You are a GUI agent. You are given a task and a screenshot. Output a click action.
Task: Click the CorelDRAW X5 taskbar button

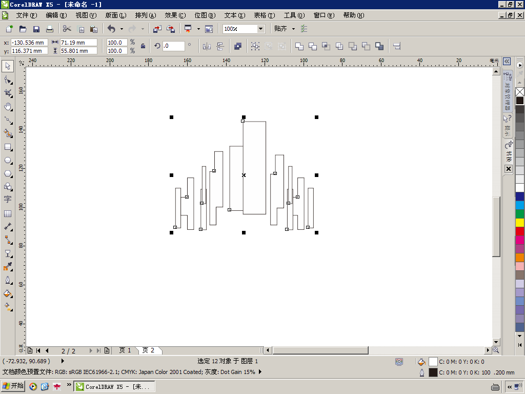[114, 387]
